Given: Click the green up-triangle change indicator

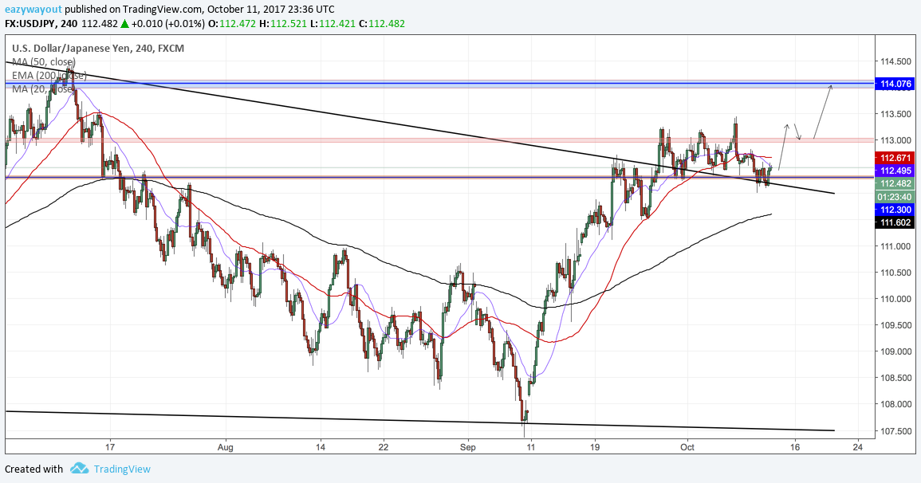Looking at the screenshot, I should point(124,24).
